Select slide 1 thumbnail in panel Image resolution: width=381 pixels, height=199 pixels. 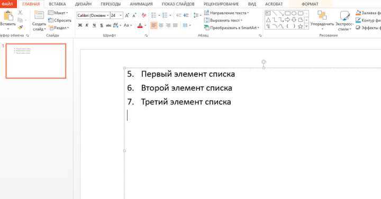(x=36, y=61)
